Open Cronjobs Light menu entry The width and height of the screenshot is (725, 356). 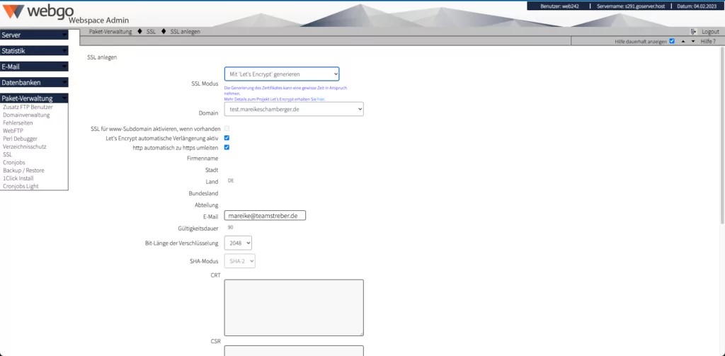21,186
